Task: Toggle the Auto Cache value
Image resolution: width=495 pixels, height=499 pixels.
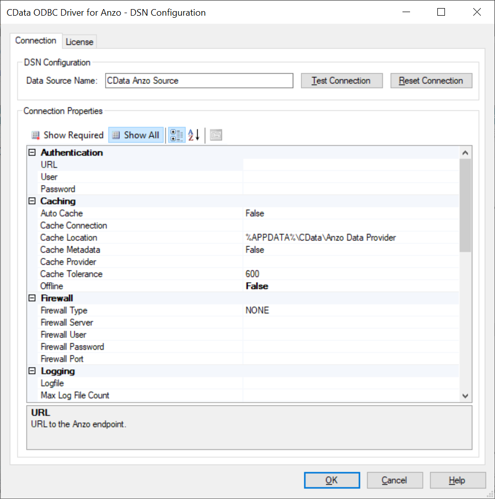Action: coord(303,213)
